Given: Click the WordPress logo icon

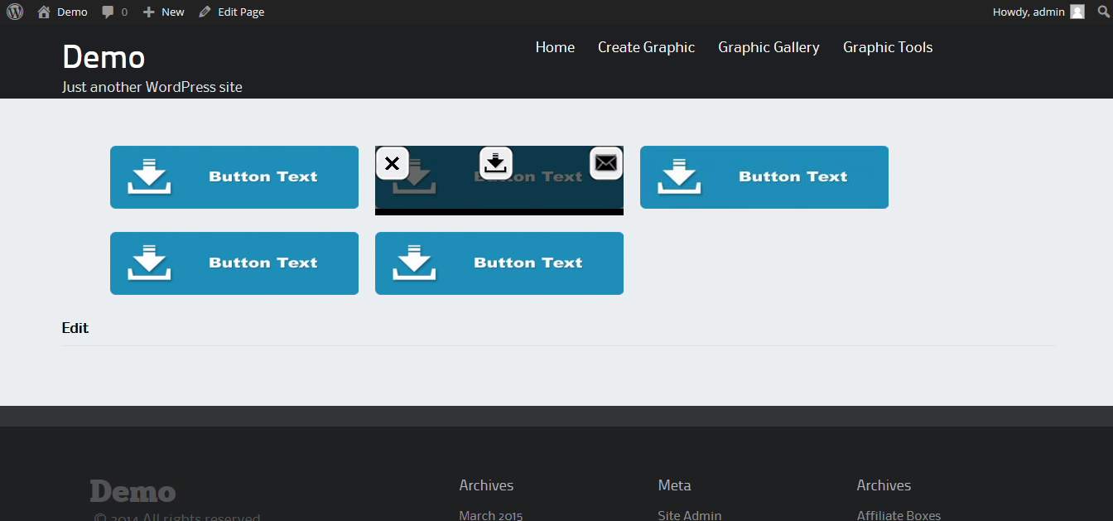Looking at the screenshot, I should tap(15, 12).
